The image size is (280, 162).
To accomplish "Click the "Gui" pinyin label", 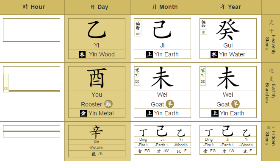I will 228,45.
